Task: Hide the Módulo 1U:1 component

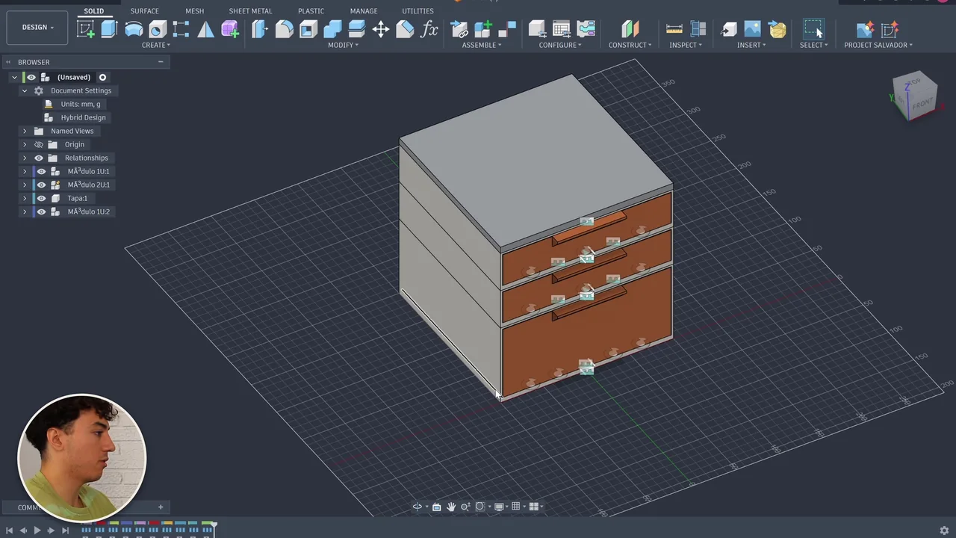Action: 41,171
